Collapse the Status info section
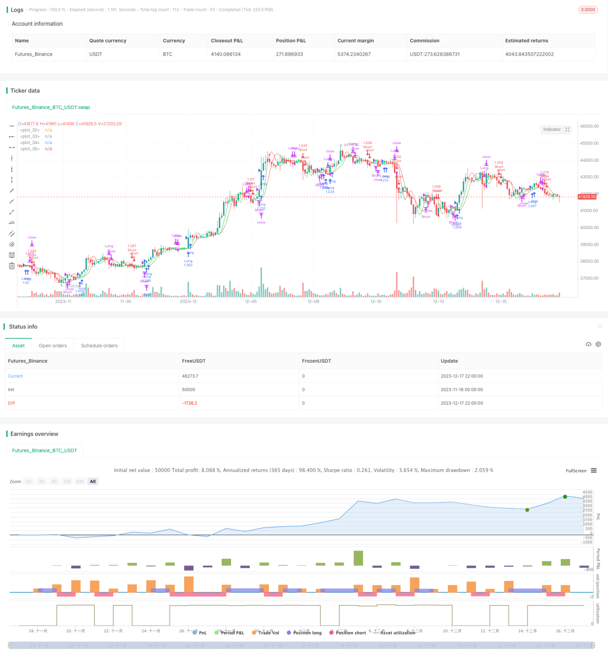Viewport: 608px width, 659px height. point(600,326)
